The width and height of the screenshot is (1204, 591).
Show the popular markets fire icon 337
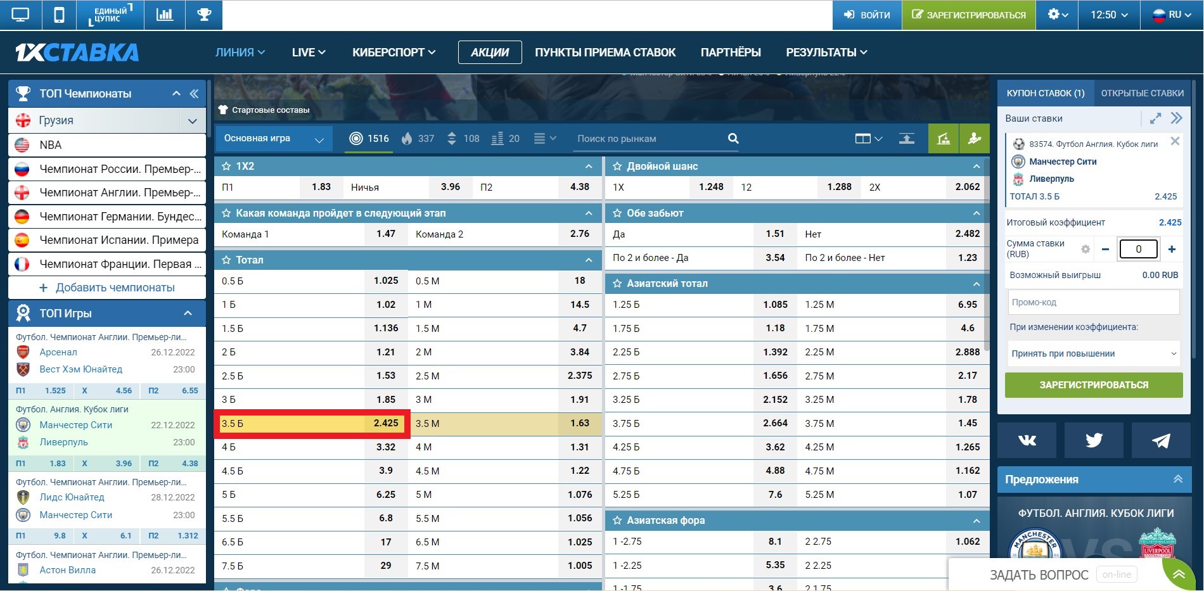pyautogui.click(x=418, y=139)
